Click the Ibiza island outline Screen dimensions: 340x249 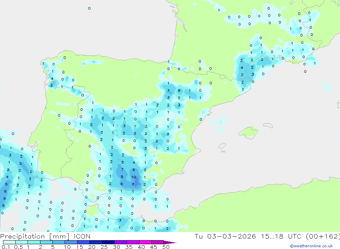222,146
